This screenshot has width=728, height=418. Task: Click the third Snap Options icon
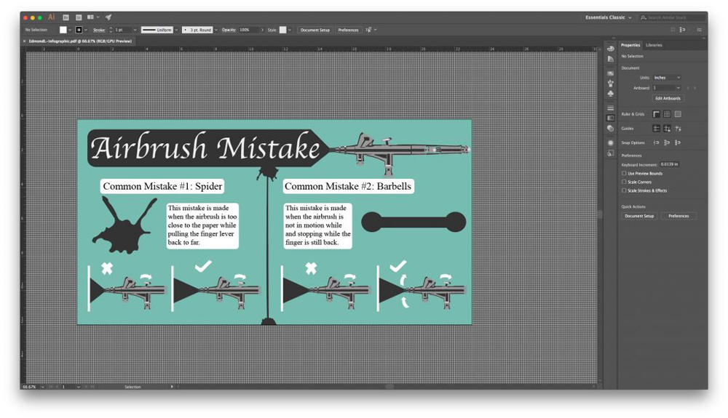(x=678, y=142)
